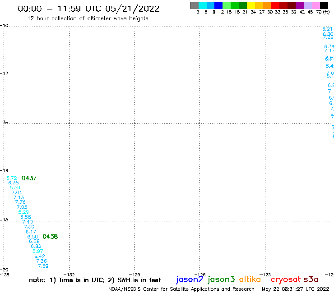Click the longitude axis label -129
334x293 pixels.
tap(135, 275)
